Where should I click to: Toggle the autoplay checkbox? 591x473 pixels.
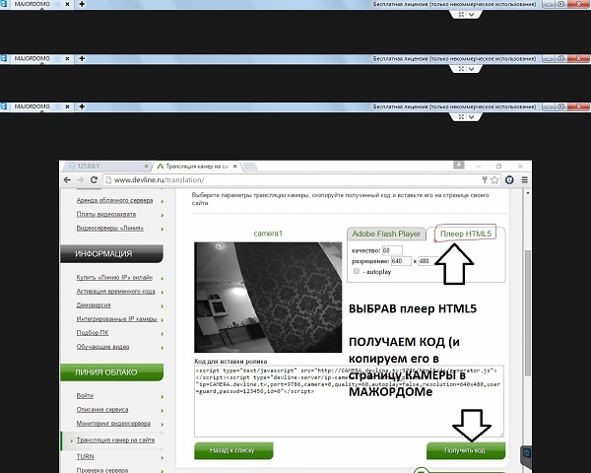(357, 271)
